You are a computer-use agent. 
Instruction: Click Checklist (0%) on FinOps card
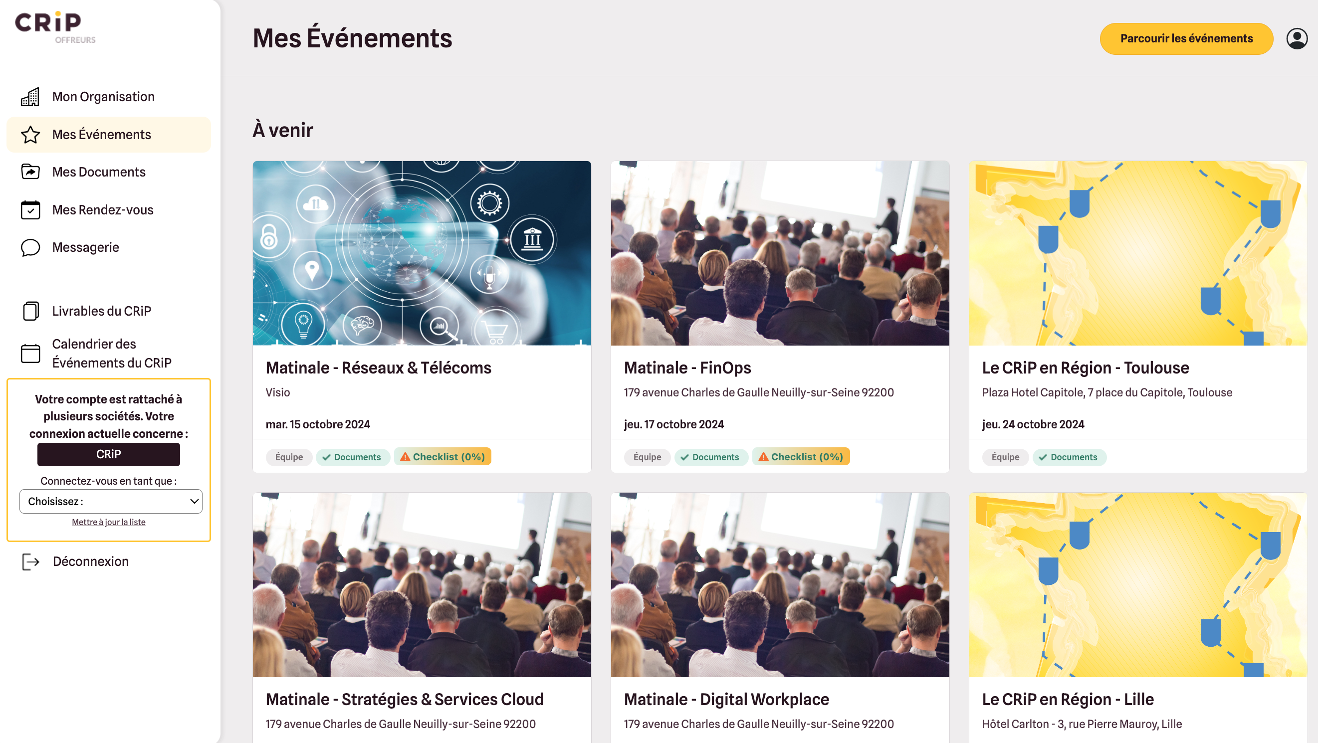pos(801,457)
